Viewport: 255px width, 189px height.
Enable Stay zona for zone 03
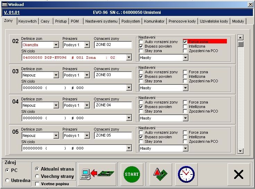coord(141,81)
